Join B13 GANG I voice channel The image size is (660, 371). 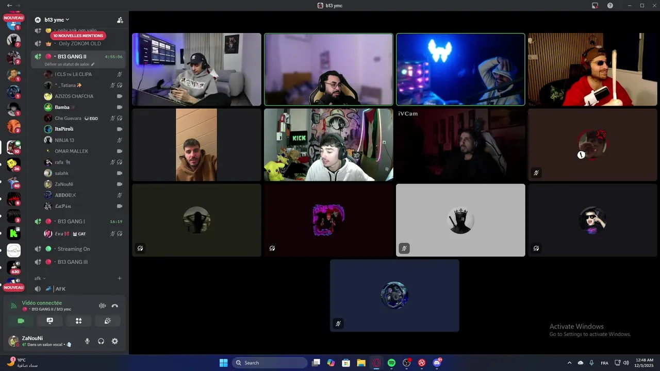pos(78,222)
